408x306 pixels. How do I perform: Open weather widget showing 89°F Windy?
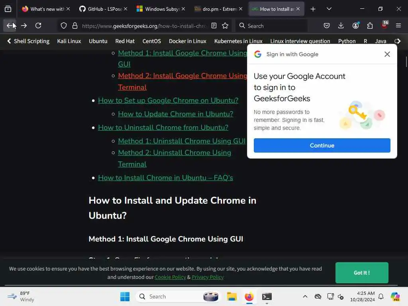[x=21, y=296]
